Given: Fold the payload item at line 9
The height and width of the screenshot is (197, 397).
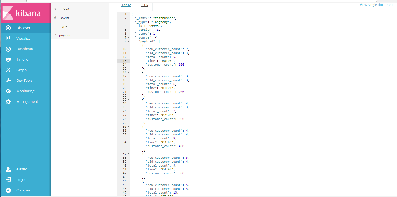Looking at the screenshot, I should [x=128, y=45].
